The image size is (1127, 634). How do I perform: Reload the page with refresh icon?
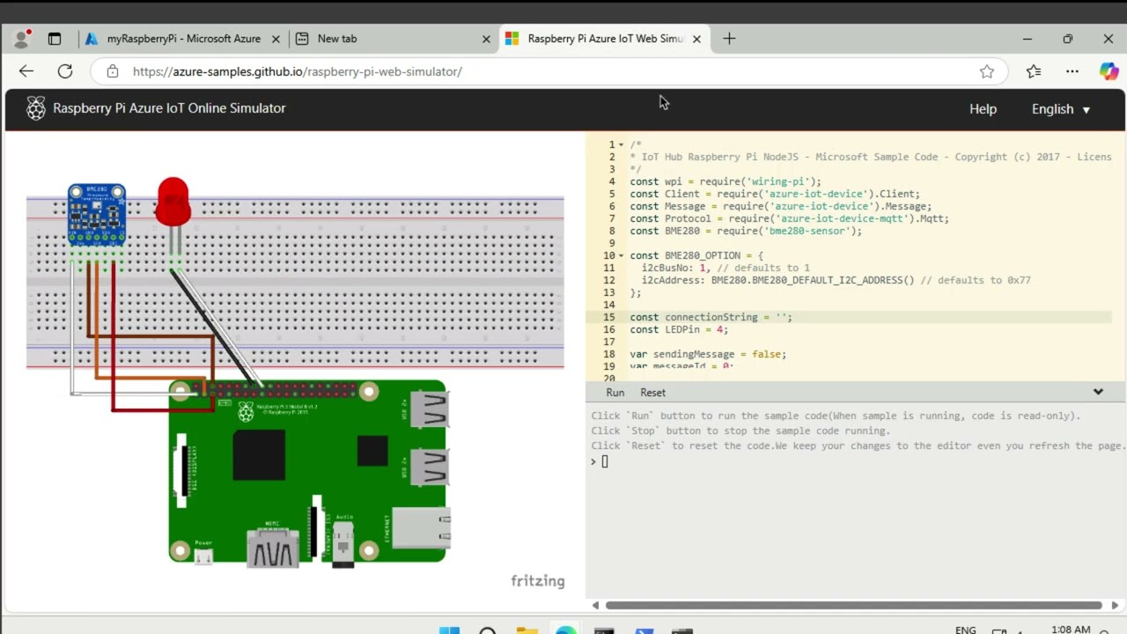point(65,71)
